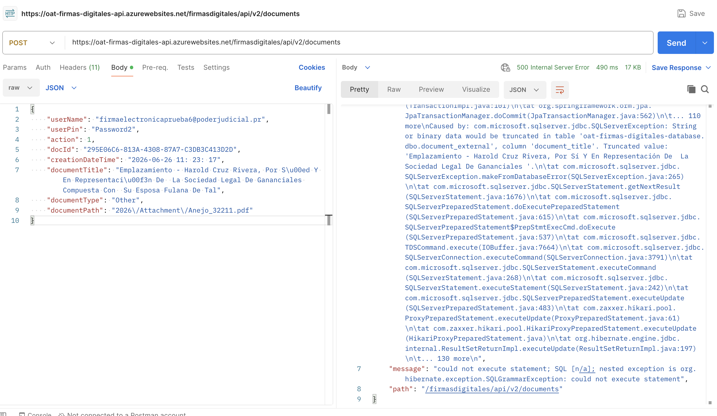Click line number 9 in response viewer
717x416 pixels.
[x=359, y=399]
